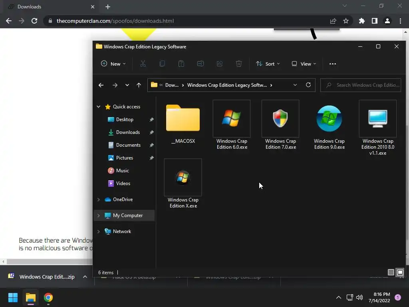The image size is (409, 307).
Task: Select Windows Crap Edition 2010 8.0 v1.1.exe
Action: coord(378,128)
